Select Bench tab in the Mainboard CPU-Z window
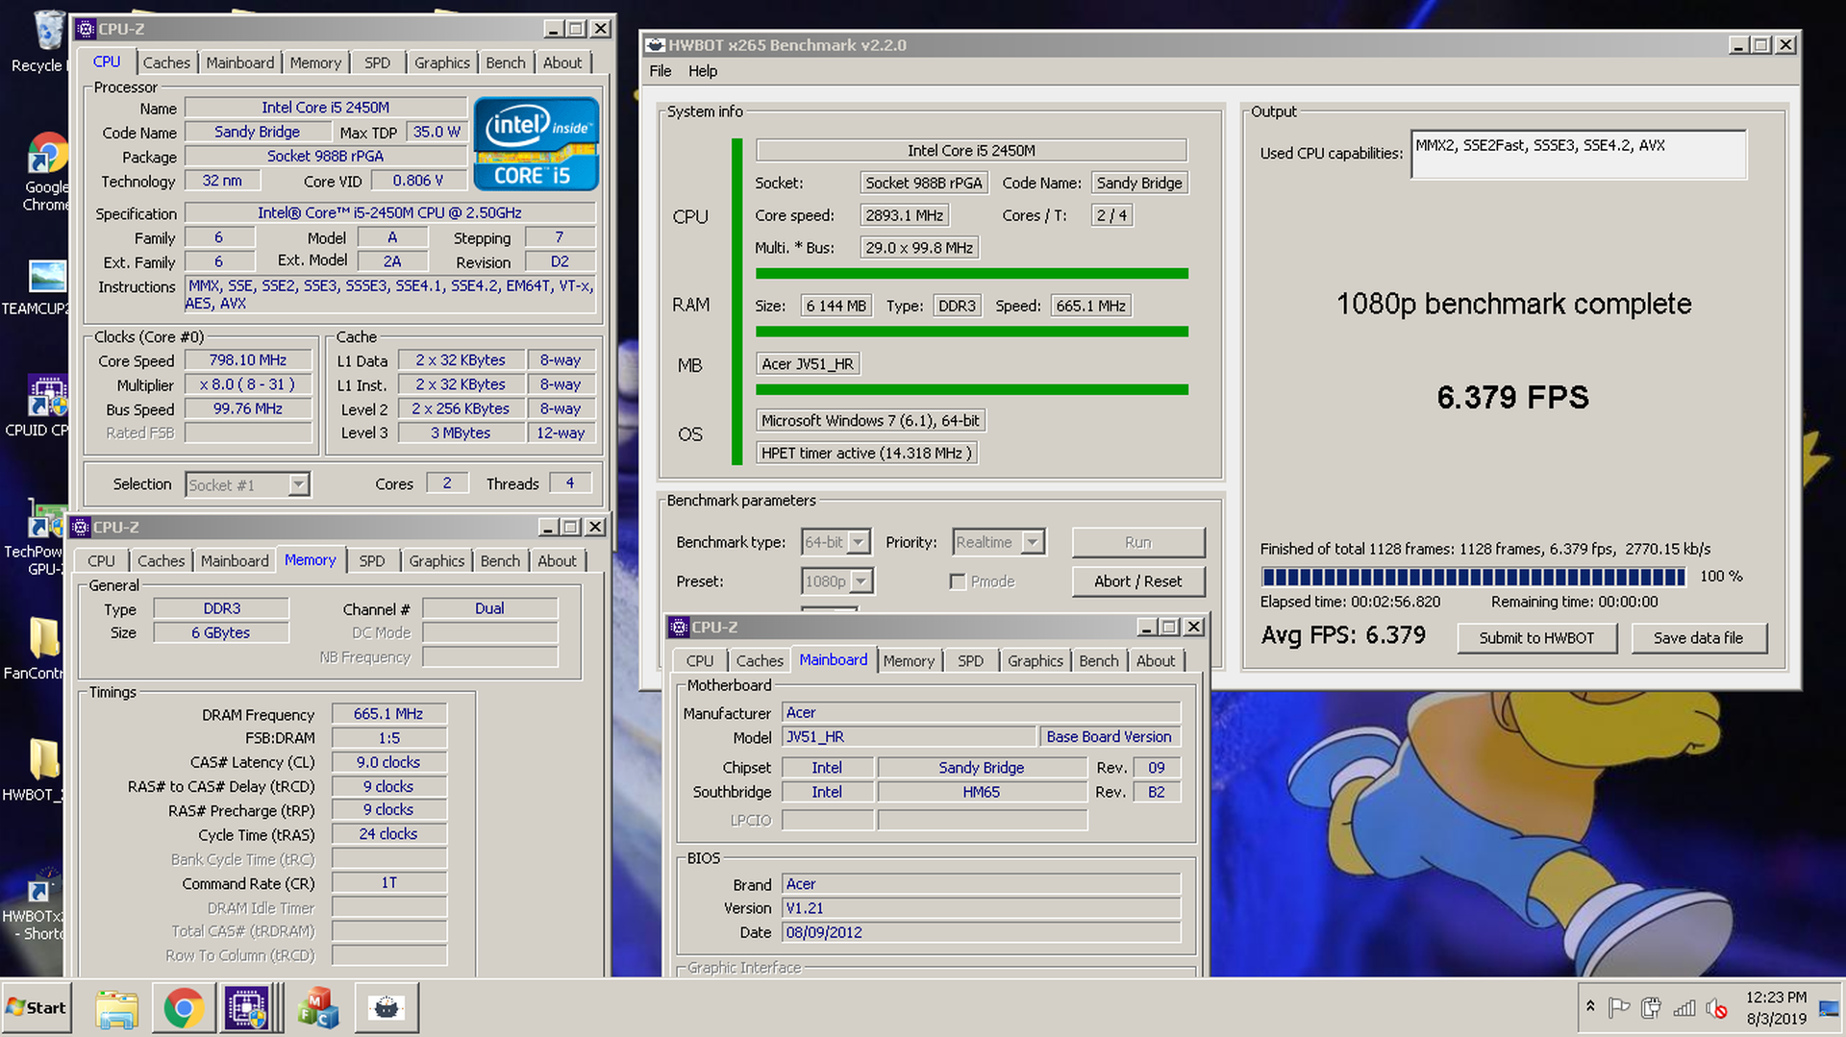 point(1099,661)
